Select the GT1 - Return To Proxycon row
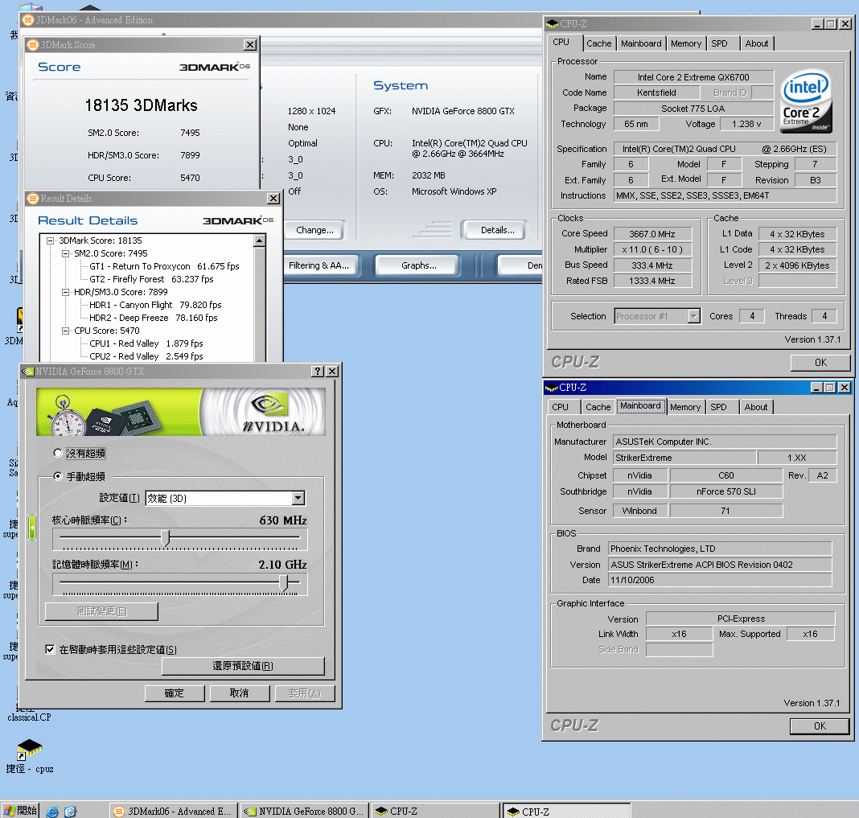Image resolution: width=859 pixels, height=818 pixels. point(164,266)
